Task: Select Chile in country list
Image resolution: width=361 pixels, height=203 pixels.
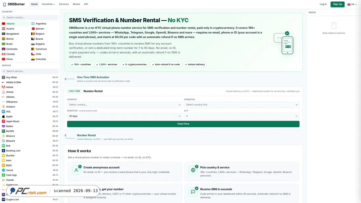Action: pyautogui.click(x=44, y=54)
